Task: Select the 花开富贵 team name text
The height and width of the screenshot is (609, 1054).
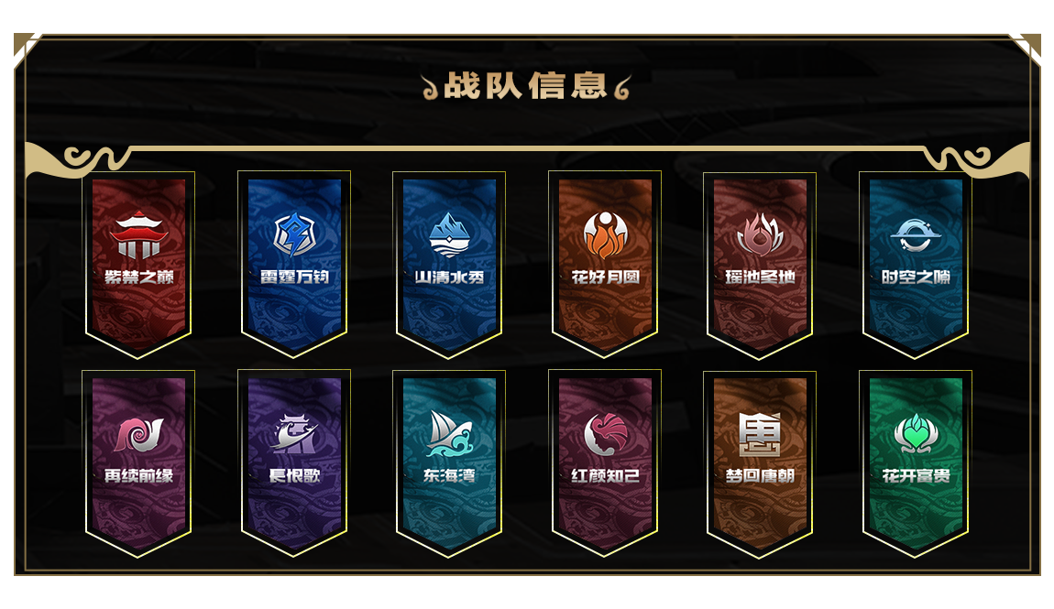Action: point(916,475)
